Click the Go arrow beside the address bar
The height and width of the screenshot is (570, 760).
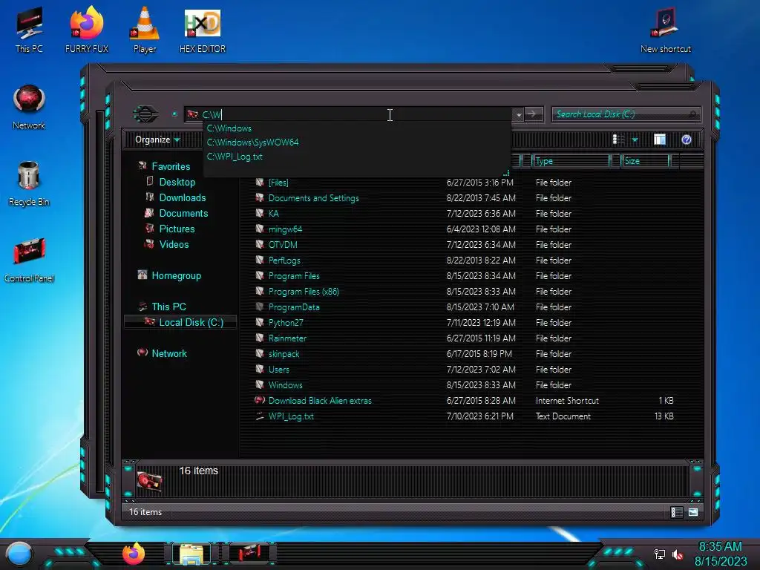point(533,114)
